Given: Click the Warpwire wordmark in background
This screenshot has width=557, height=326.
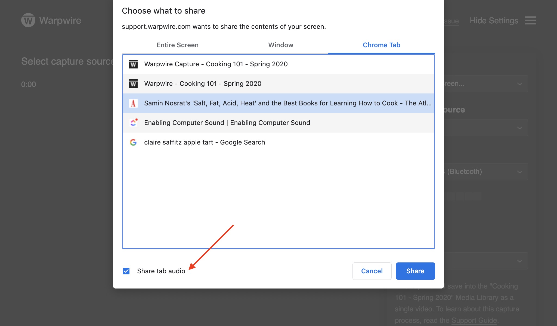Looking at the screenshot, I should coord(60,20).
